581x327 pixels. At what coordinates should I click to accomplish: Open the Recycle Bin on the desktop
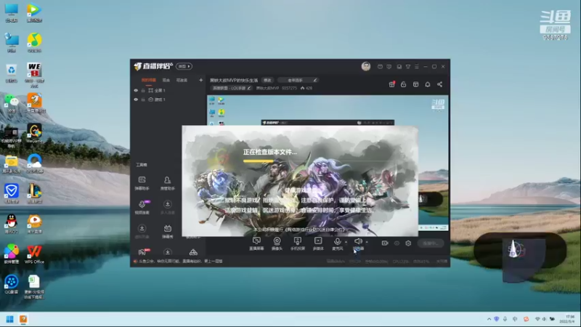[x=11, y=73]
